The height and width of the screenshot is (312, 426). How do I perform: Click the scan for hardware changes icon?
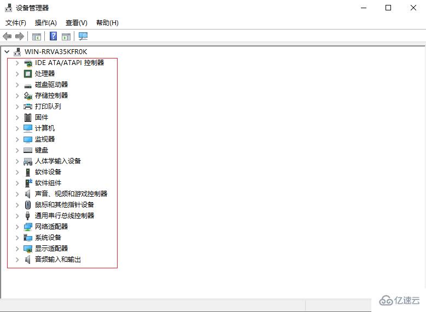pos(83,37)
